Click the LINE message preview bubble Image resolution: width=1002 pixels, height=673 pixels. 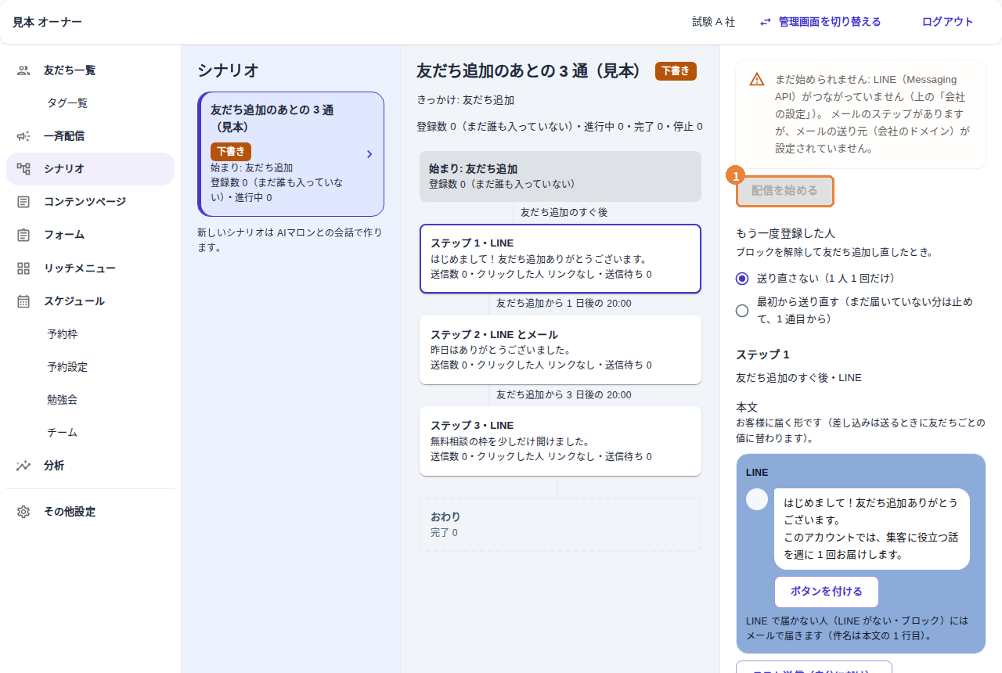872,529
